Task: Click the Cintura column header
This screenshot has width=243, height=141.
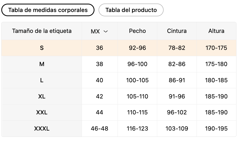Action: [x=177, y=31]
